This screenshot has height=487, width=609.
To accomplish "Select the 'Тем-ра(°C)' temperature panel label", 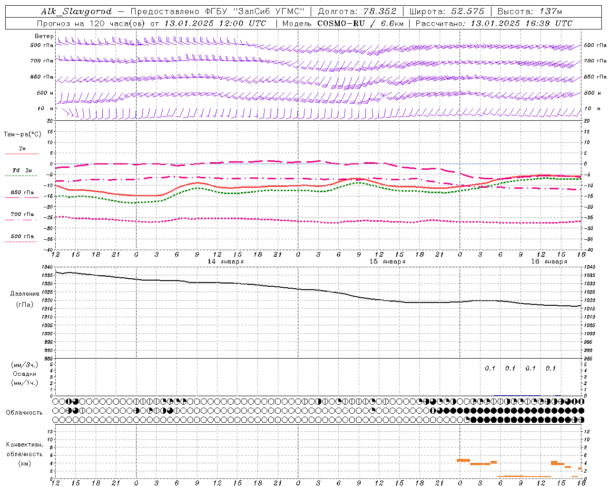I will [22, 135].
